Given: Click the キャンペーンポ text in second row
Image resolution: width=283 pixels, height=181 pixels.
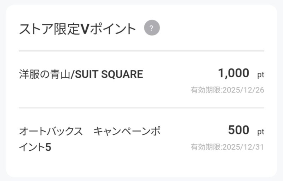Looking at the screenshot, I should click(127, 132).
